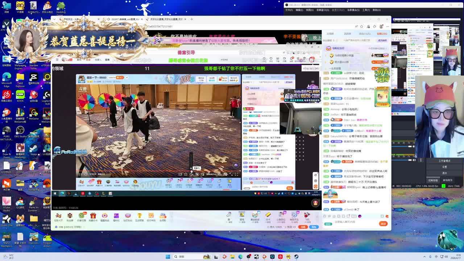Expand the 钻粉纪念日 section arrow

point(386,48)
